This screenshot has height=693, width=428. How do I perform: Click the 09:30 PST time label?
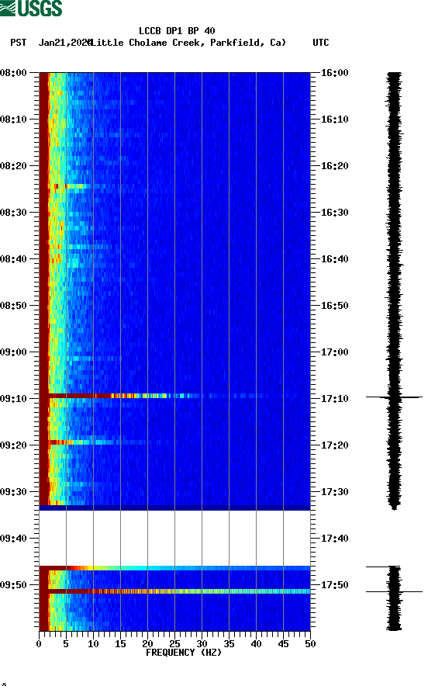pyautogui.click(x=13, y=492)
